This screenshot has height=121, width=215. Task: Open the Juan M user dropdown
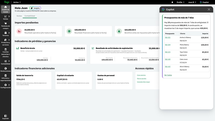coord(192,2)
